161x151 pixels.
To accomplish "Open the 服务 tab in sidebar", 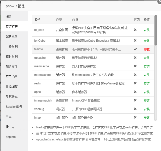I will point(9,16).
